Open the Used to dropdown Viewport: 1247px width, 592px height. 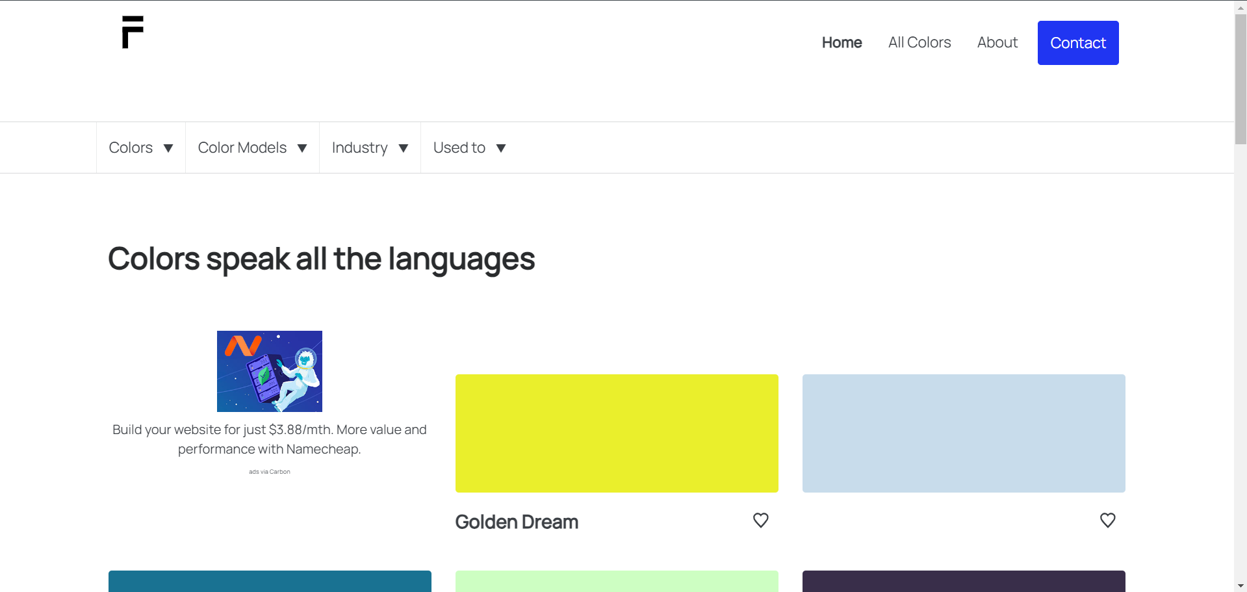click(x=469, y=148)
